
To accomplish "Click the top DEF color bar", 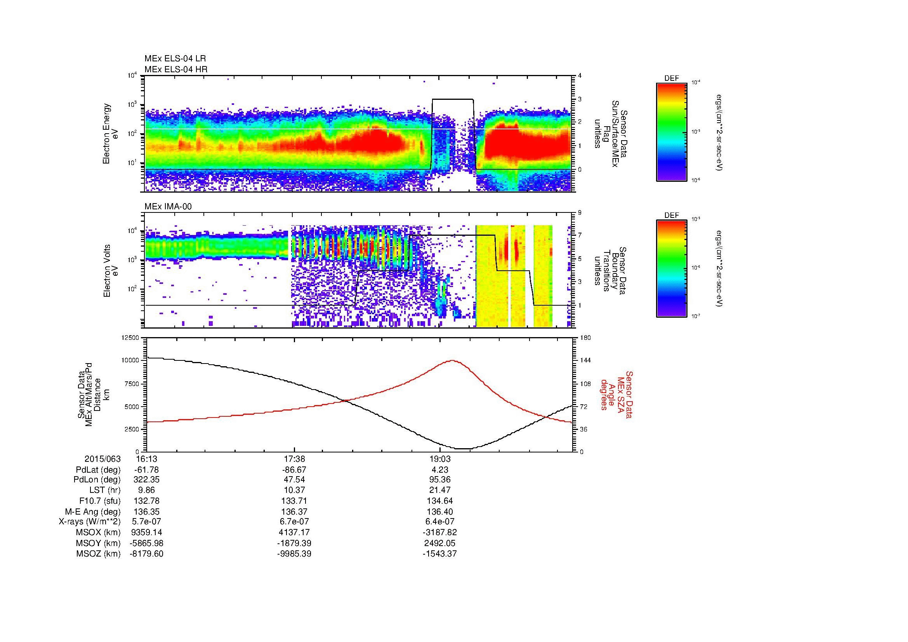I will click(x=671, y=132).
